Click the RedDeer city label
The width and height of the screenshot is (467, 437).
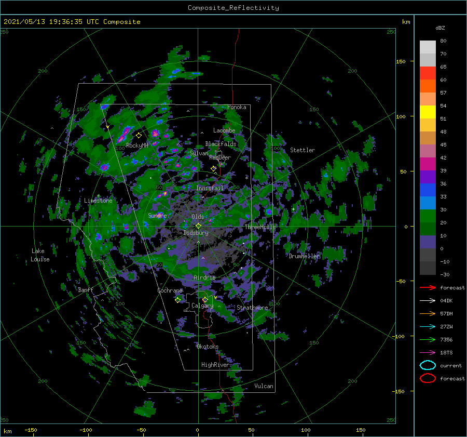point(220,157)
